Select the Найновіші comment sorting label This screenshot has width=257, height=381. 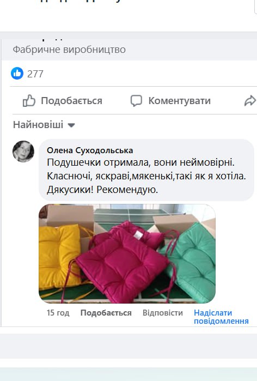click(x=38, y=125)
